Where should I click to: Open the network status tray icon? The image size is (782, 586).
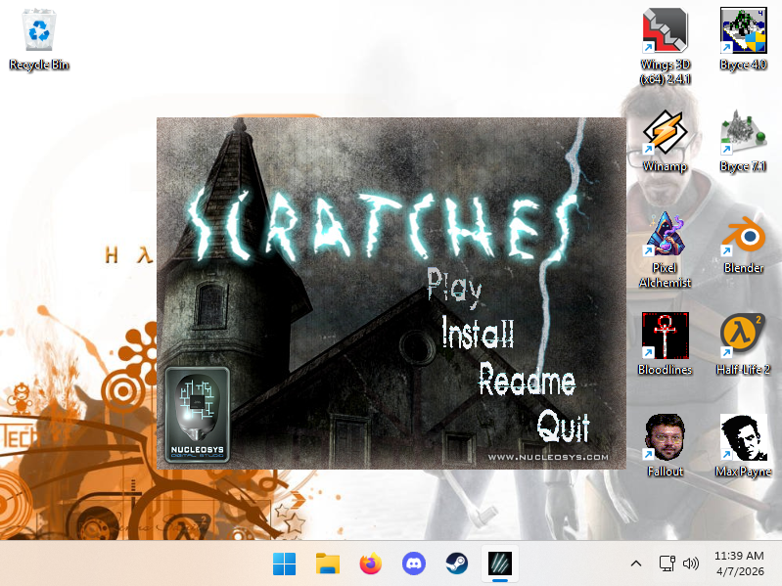click(667, 563)
